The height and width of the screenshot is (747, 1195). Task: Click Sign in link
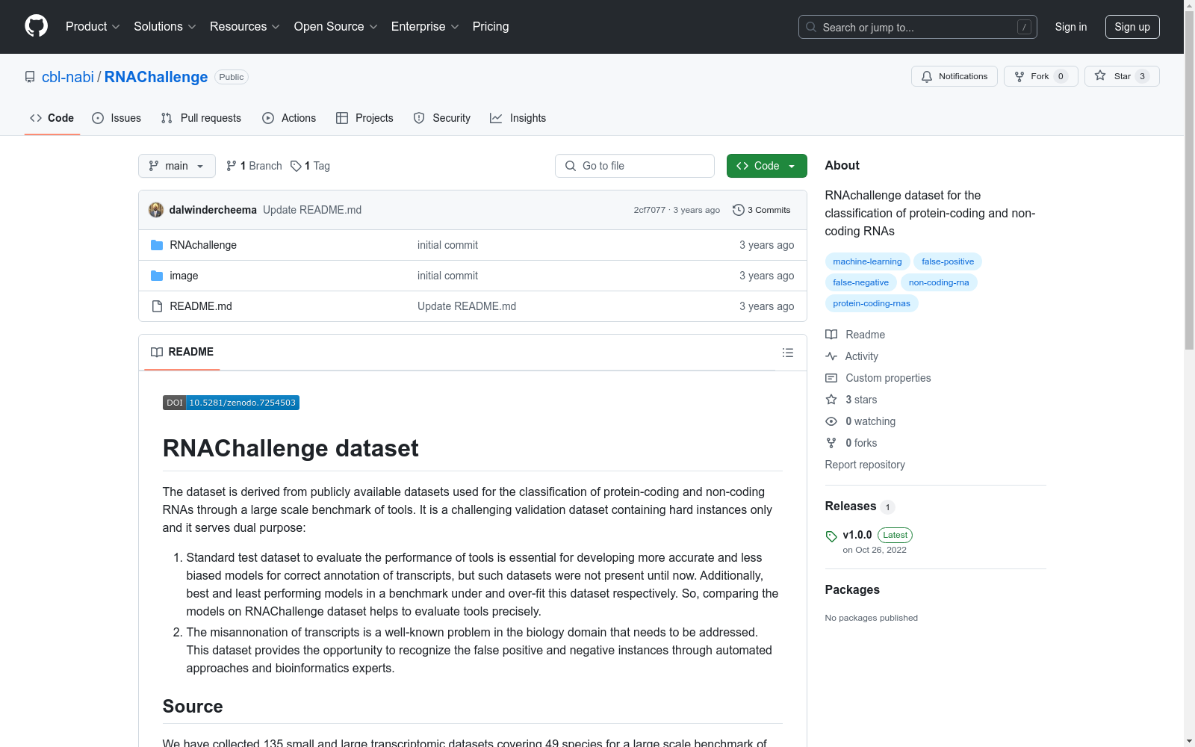click(x=1071, y=27)
